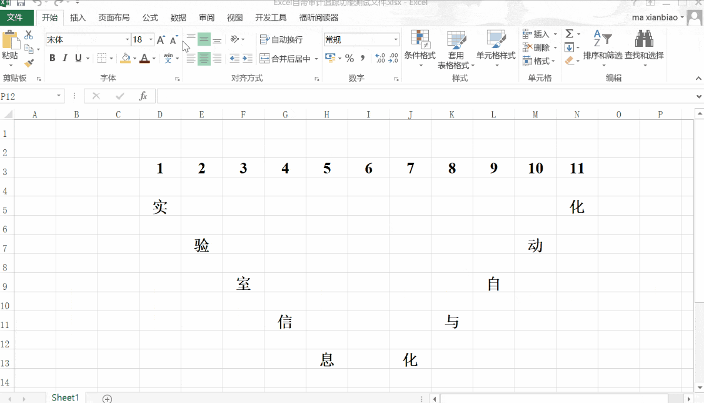Screen dimensions: 704x403
Task: Open the number format dropdown showing 常规
Action: coord(396,38)
